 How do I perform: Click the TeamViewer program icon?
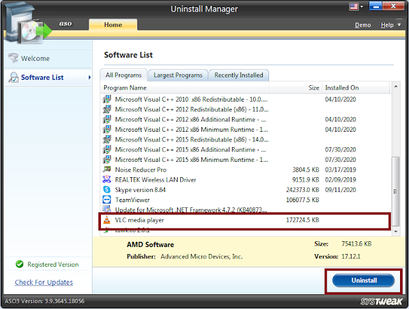click(x=107, y=200)
